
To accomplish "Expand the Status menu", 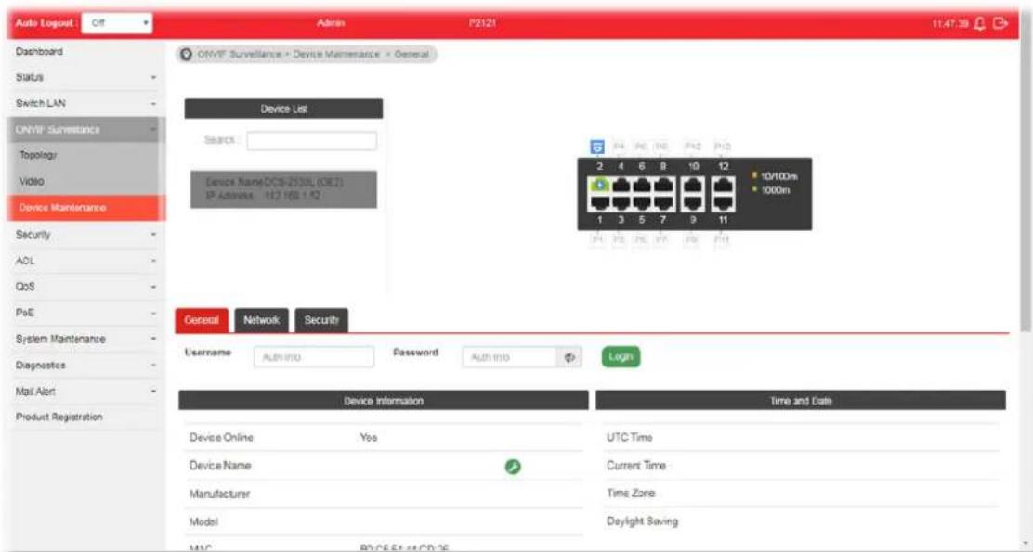I will click(x=86, y=77).
